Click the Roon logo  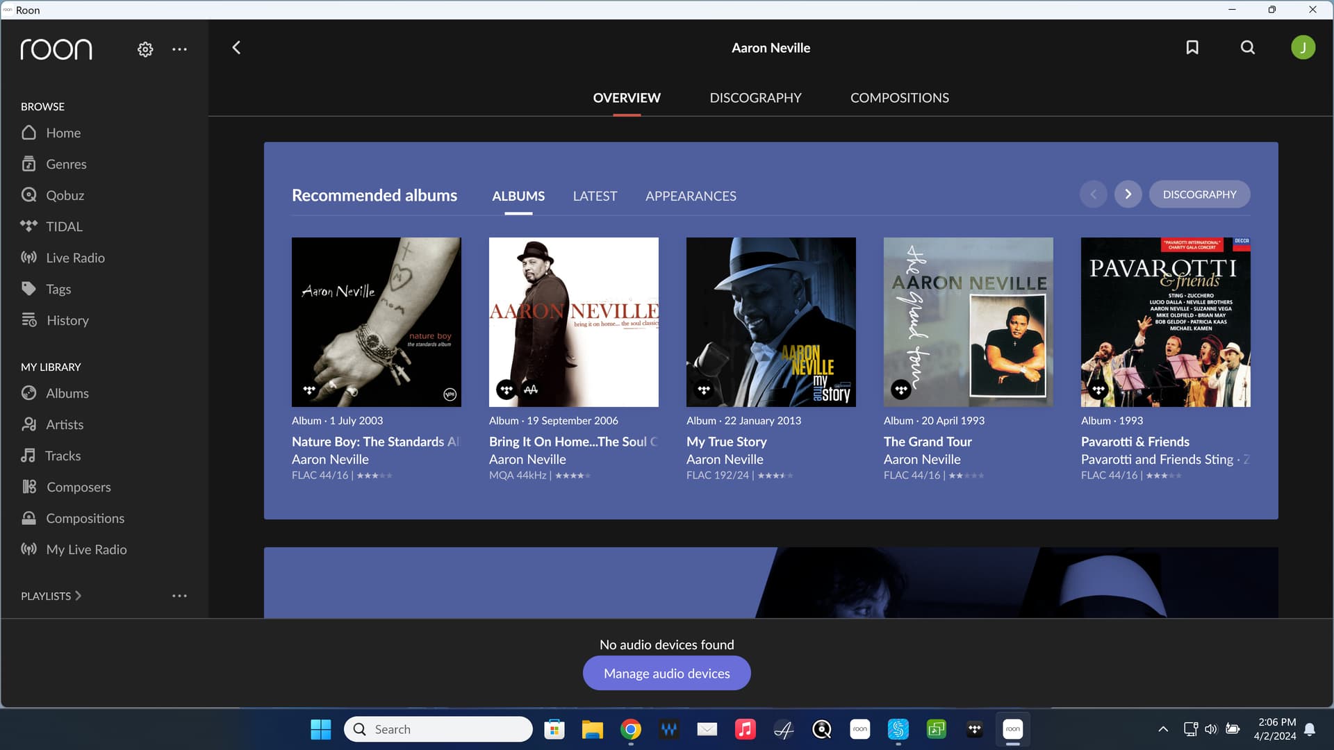tap(56, 49)
